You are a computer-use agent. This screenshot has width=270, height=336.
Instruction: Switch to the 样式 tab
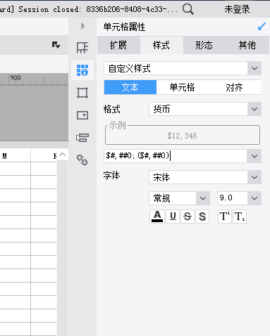click(x=161, y=45)
